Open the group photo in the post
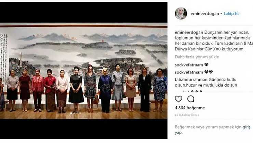Viewport: 253px width, 143px height. pos(83,71)
